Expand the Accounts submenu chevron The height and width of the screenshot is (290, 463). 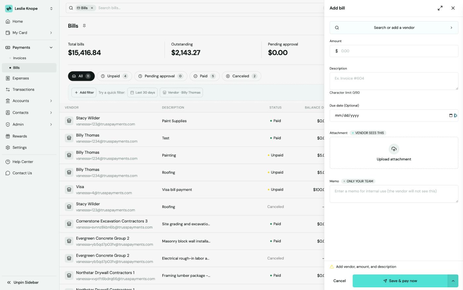[51, 101]
